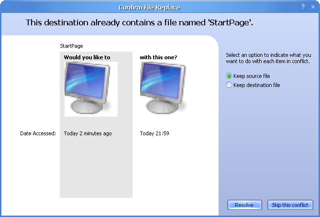
Task: Click the 'Today 21:59' date value
Action: point(154,133)
